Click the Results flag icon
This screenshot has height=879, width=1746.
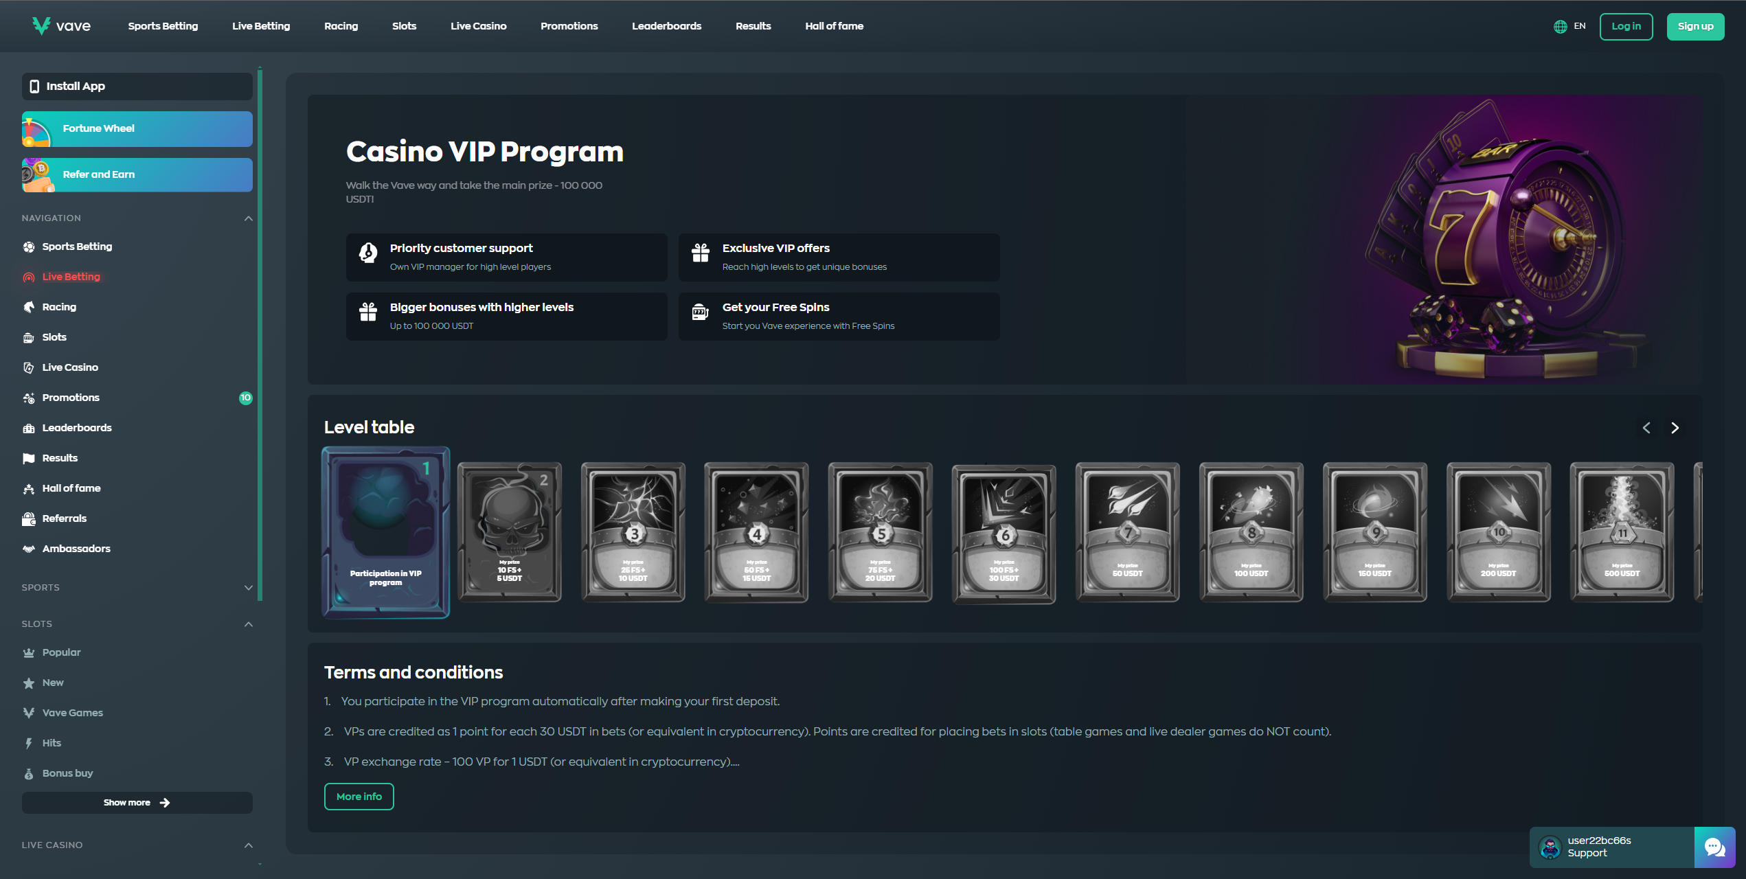(29, 459)
